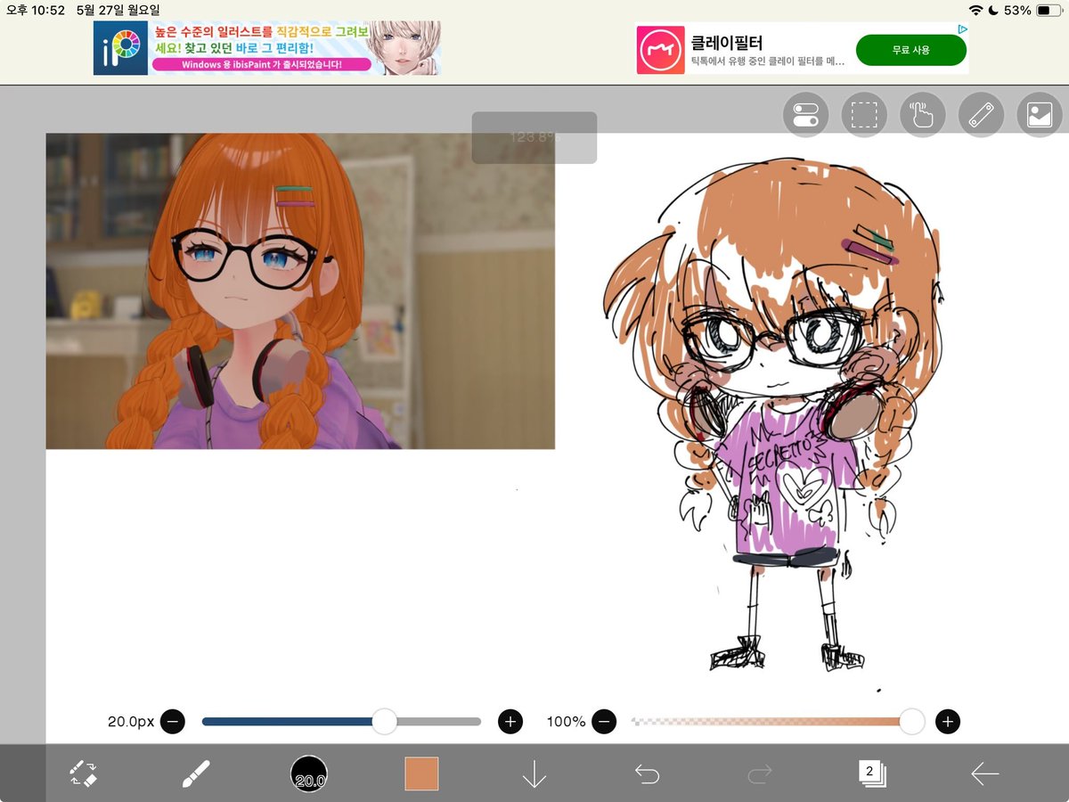Increase opacity with plus button
The height and width of the screenshot is (802, 1069).
point(948,721)
